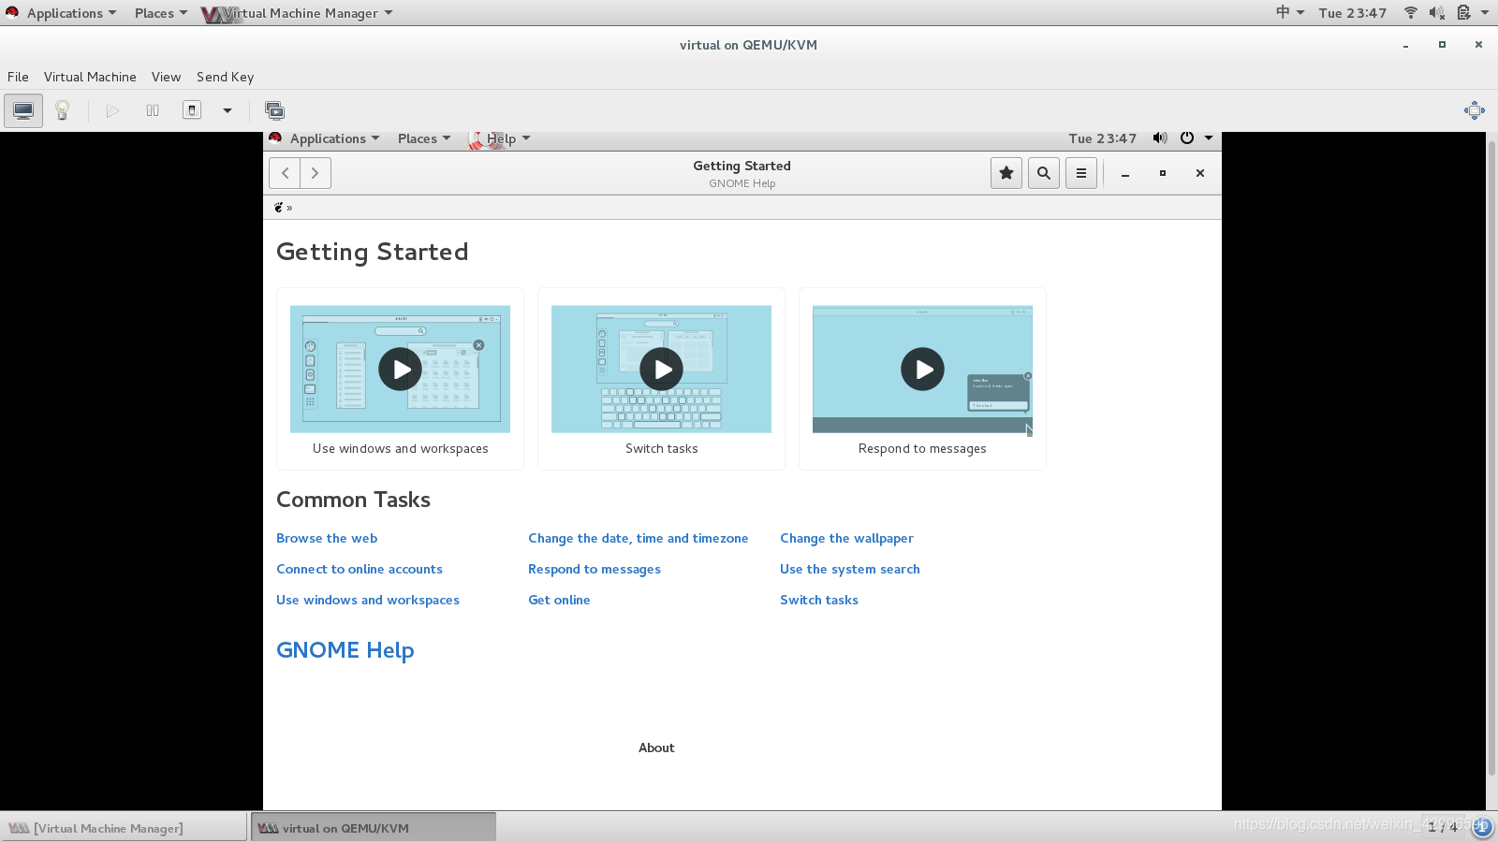Play 'Respond to messages' video
This screenshot has width=1498, height=842.
pyautogui.click(x=922, y=370)
